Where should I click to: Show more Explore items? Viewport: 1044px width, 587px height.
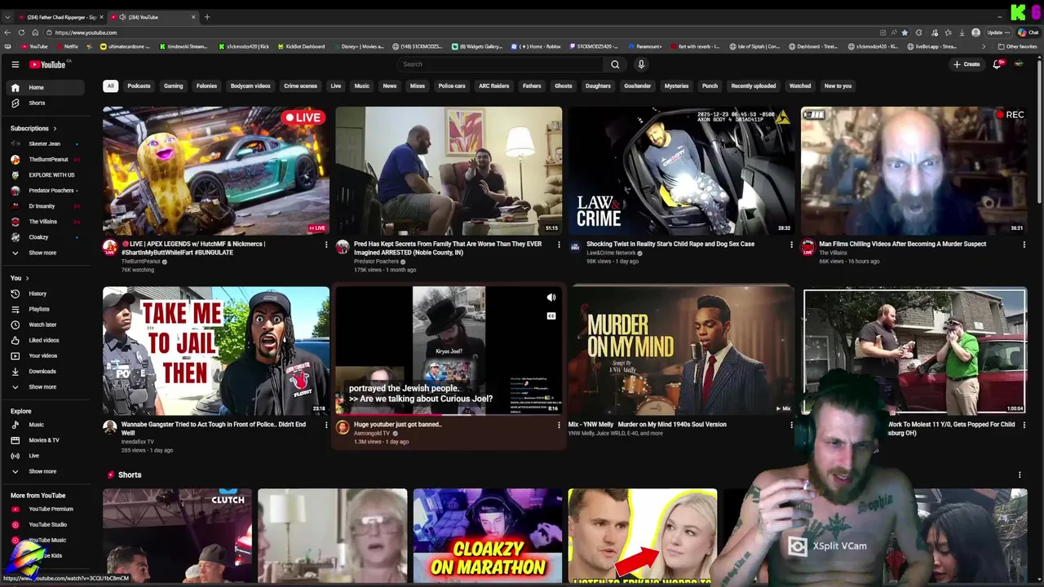tap(44, 471)
